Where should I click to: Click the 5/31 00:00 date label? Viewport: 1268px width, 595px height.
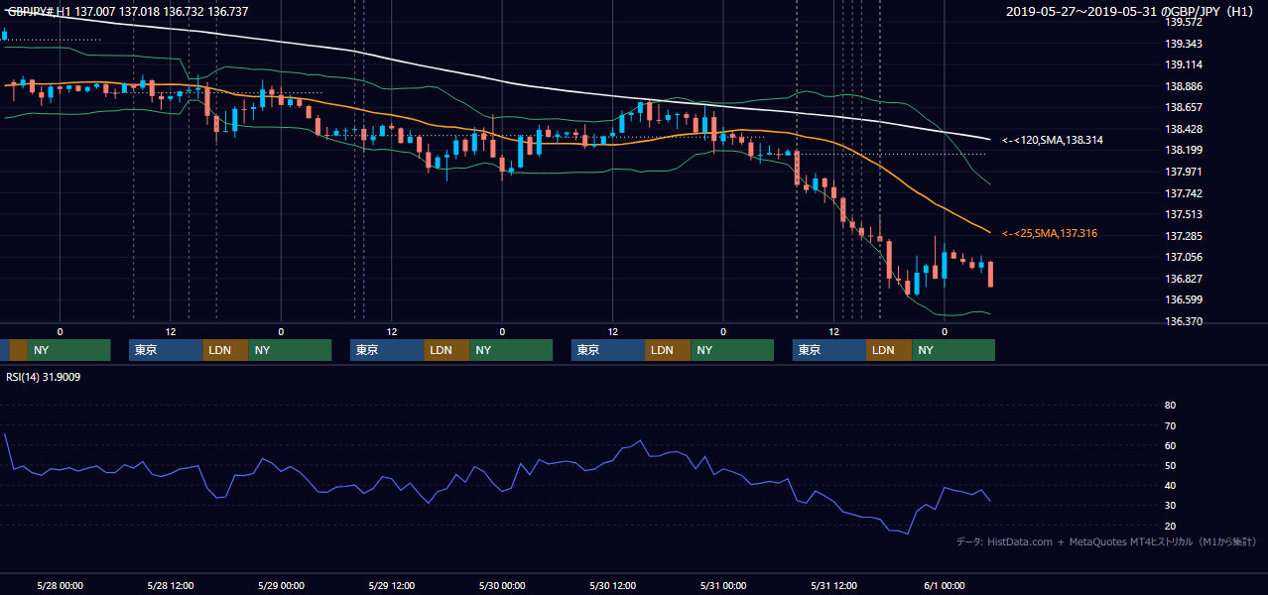723,585
